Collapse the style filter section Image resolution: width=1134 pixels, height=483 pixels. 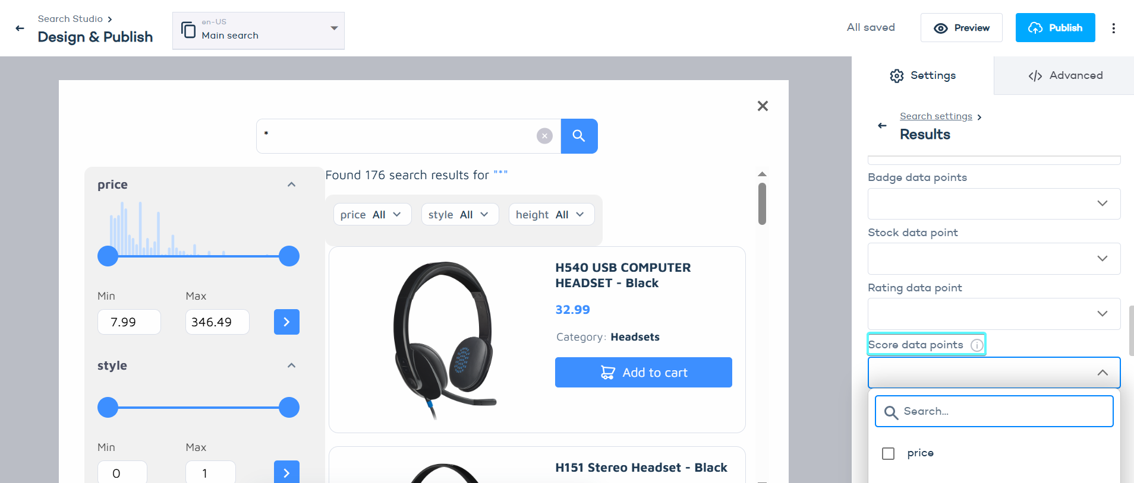click(x=291, y=366)
